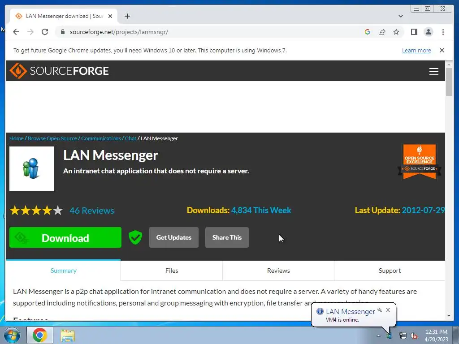Close the LAN Messenger download tab
Viewport: 459px width, 344px height.
110,16
